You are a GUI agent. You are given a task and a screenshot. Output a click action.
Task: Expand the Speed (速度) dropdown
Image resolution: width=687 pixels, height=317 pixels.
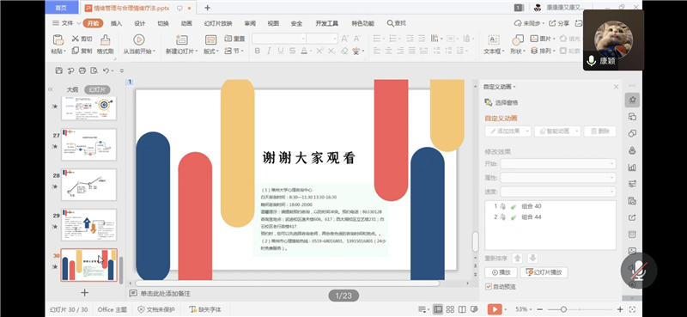click(x=557, y=192)
